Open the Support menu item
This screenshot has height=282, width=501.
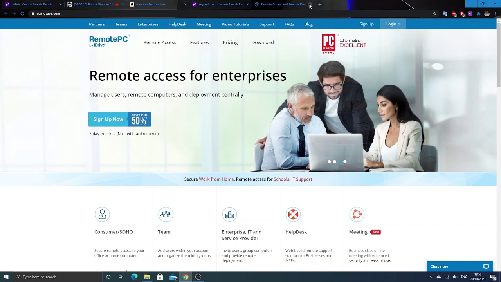(x=267, y=24)
